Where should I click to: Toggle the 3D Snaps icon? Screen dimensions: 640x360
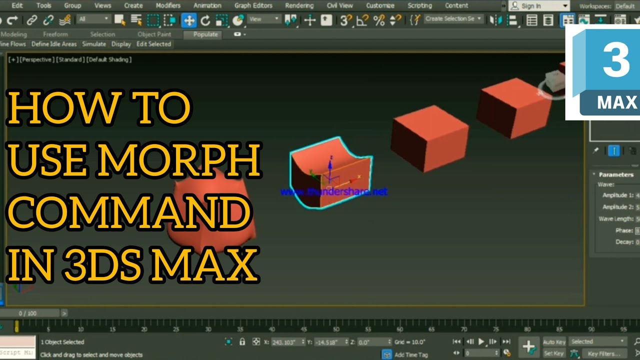[x=346, y=20]
